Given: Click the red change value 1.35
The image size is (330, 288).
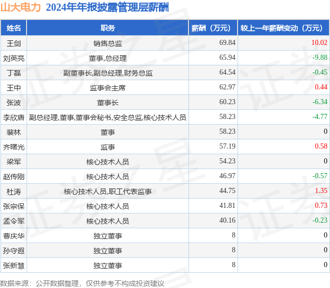Looking at the screenshot, I should tap(321, 190).
